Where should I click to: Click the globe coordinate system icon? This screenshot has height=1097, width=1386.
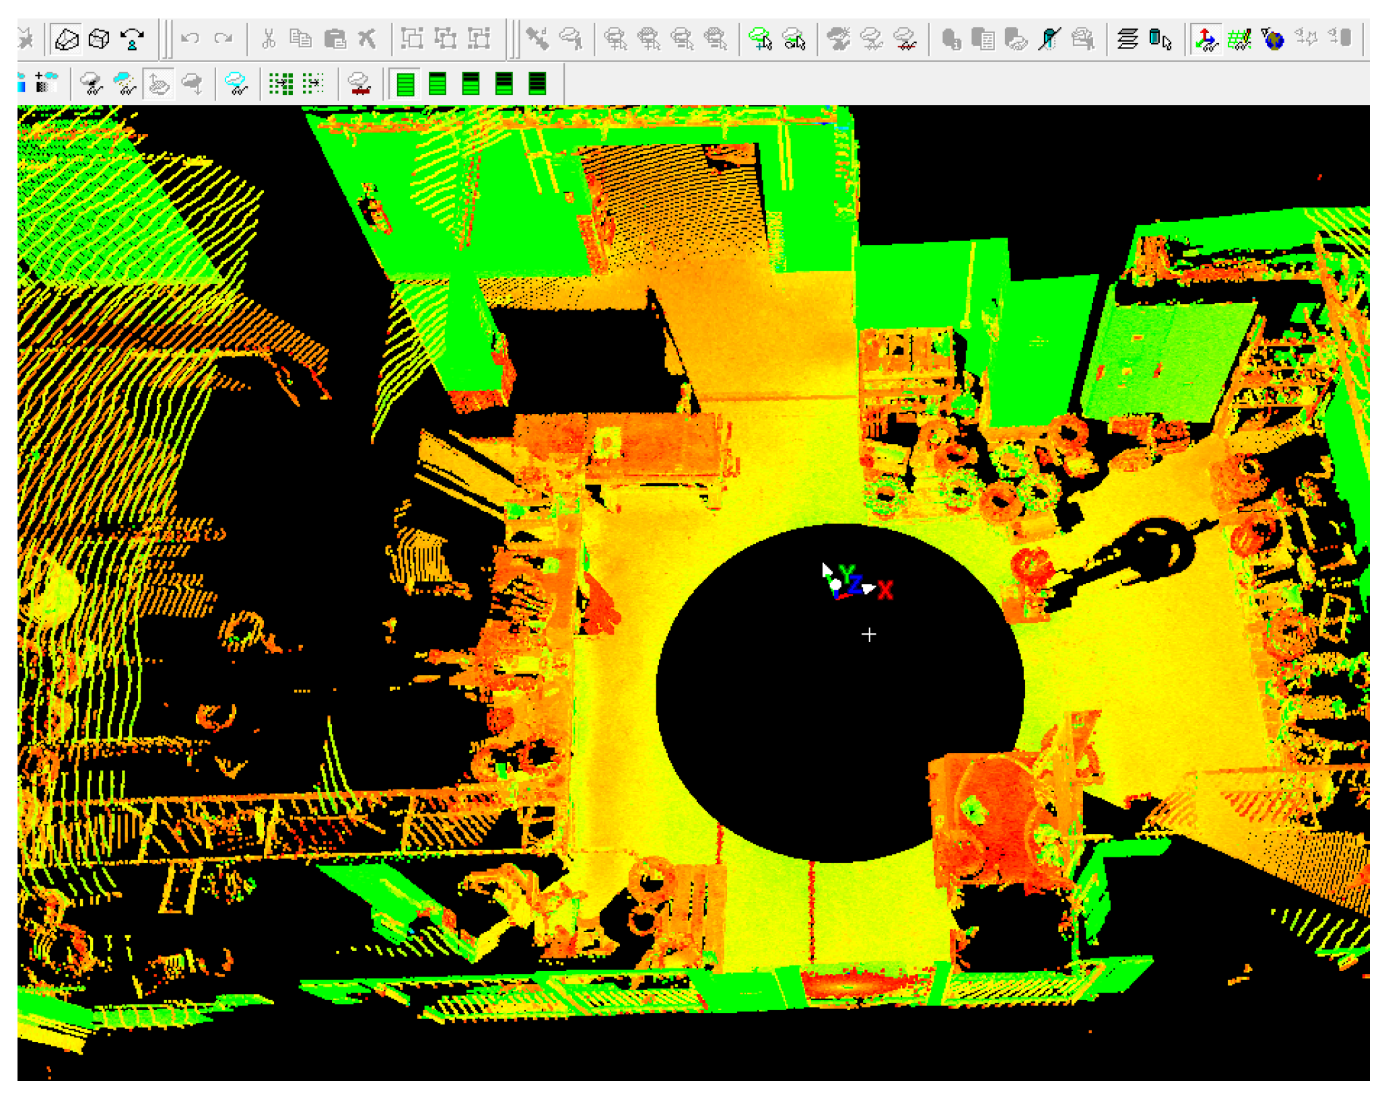pyautogui.click(x=1272, y=39)
